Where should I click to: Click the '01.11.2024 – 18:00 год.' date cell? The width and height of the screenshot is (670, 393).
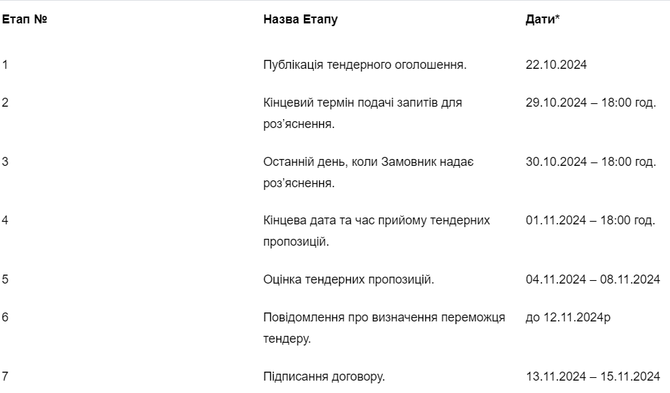[590, 221]
